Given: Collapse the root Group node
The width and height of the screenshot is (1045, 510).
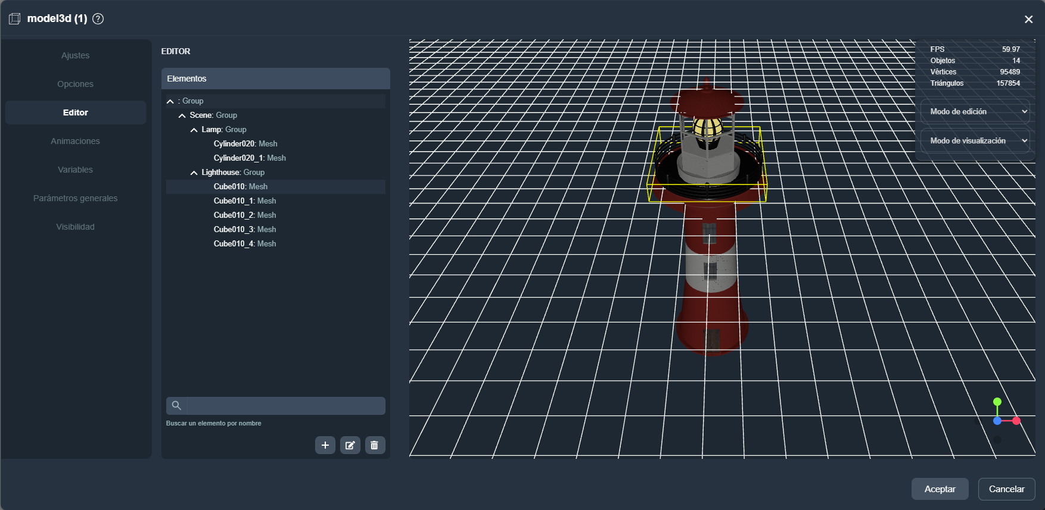Looking at the screenshot, I should [x=170, y=101].
